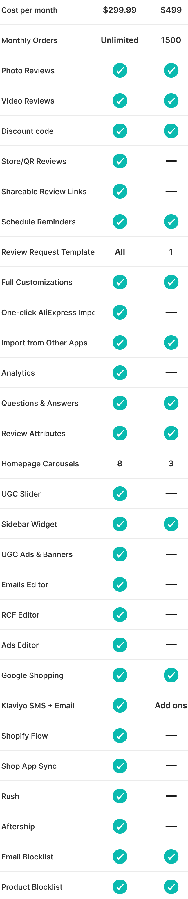Image resolution: width=188 pixels, height=899 pixels.
Task: Click Store/QR Reviews checkmark icon
Action: click(120, 161)
